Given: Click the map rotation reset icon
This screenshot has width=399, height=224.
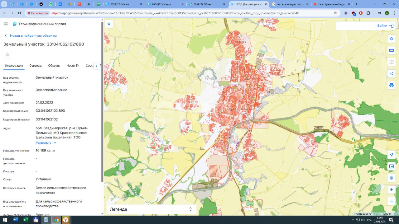Looking at the screenshot, I should coord(392,178).
